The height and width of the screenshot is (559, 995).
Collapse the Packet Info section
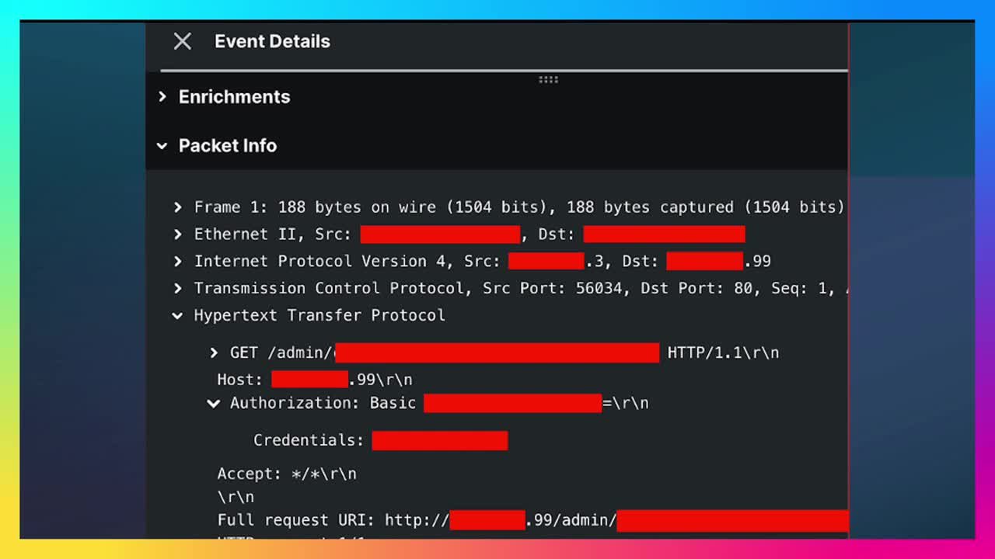pyautogui.click(x=162, y=146)
